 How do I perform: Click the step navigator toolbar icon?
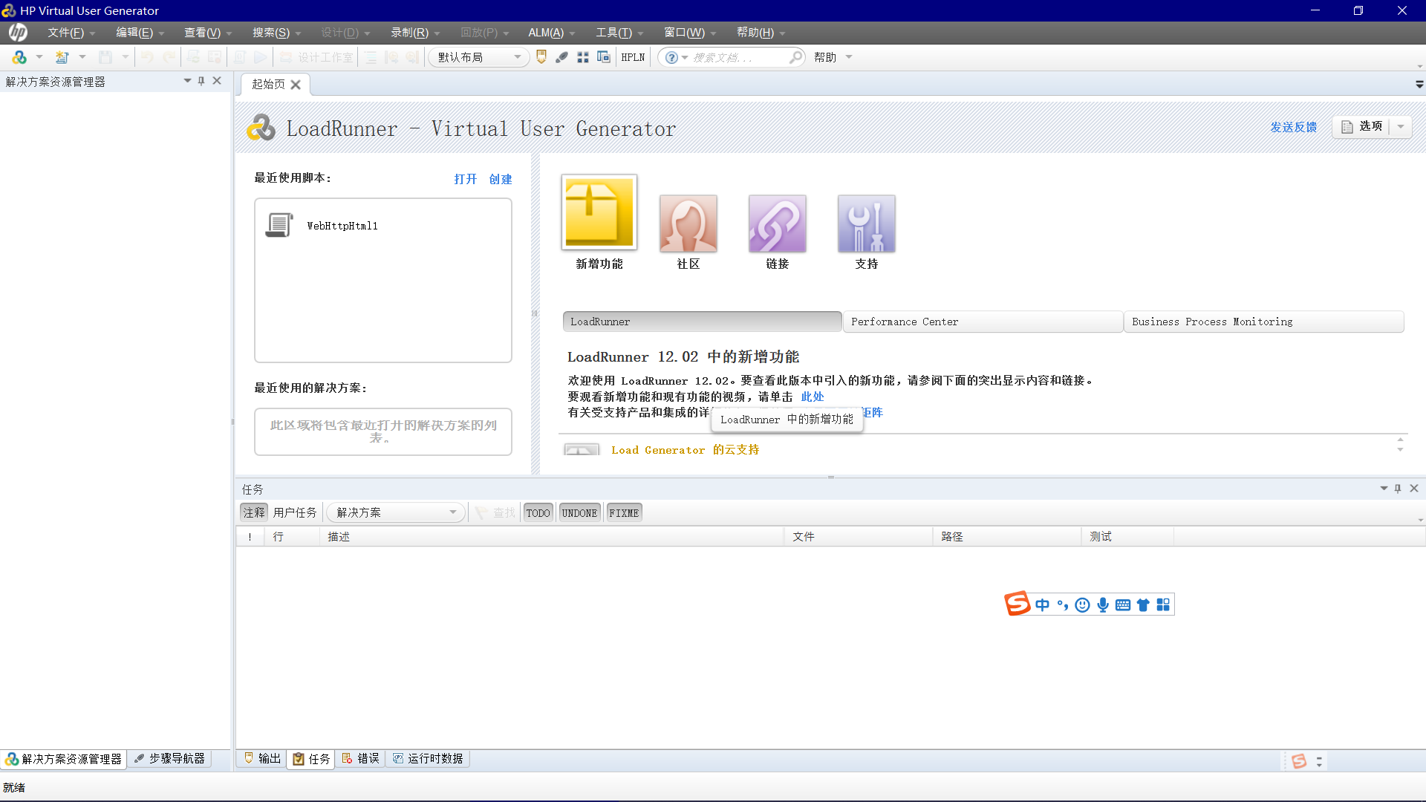pos(562,57)
